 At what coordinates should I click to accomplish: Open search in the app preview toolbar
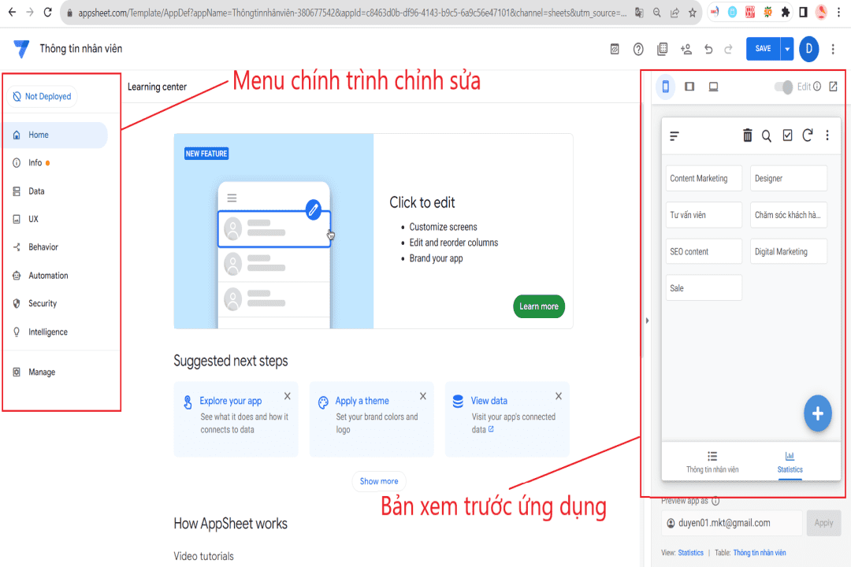click(767, 135)
